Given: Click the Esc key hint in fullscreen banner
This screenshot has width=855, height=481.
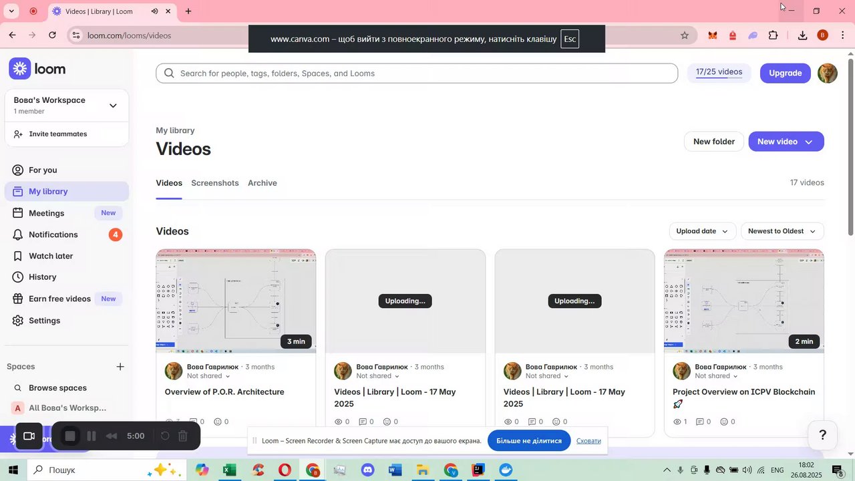Looking at the screenshot, I should 570,39.
